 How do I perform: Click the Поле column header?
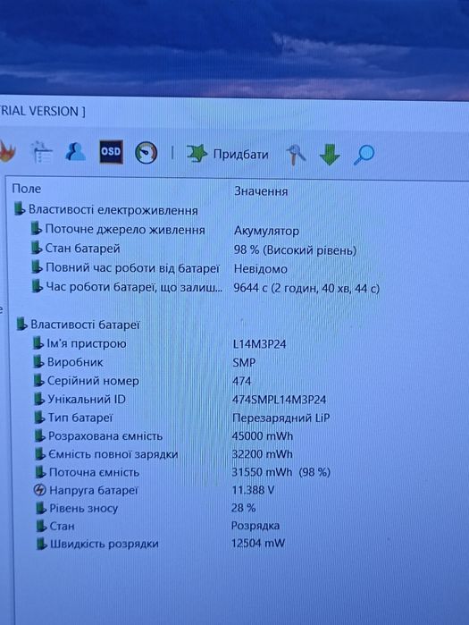click(26, 189)
